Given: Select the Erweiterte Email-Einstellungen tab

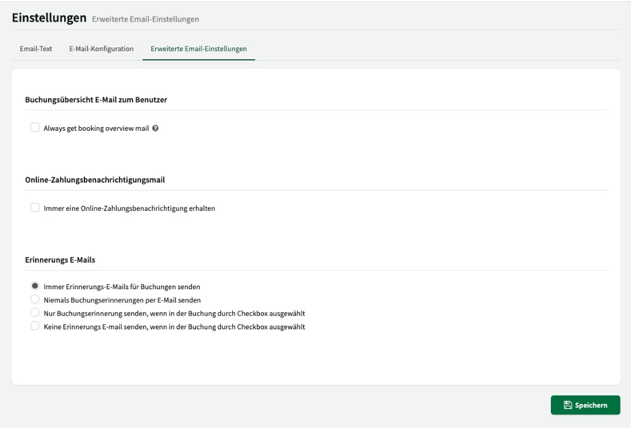Looking at the screenshot, I should (x=198, y=47).
